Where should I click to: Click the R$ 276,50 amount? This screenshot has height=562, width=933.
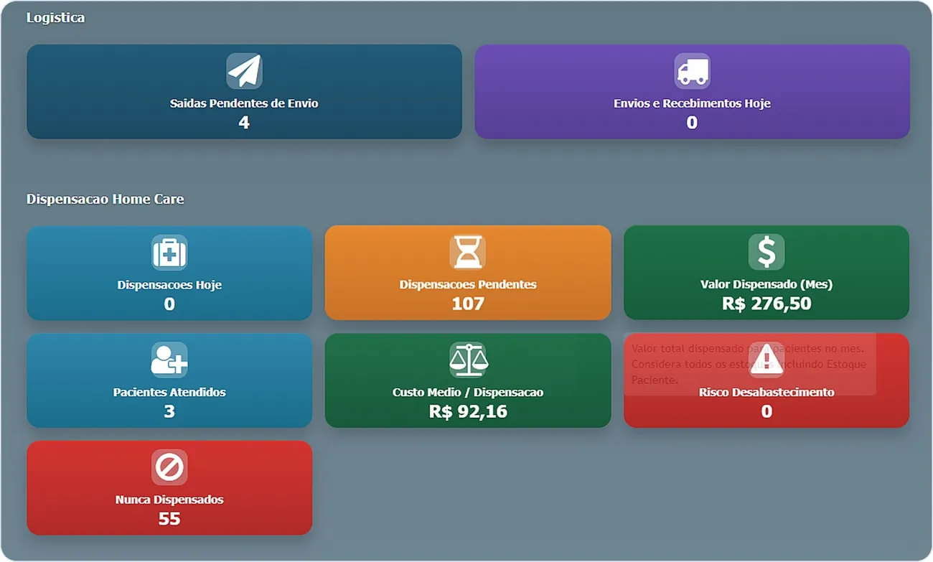[x=766, y=304]
